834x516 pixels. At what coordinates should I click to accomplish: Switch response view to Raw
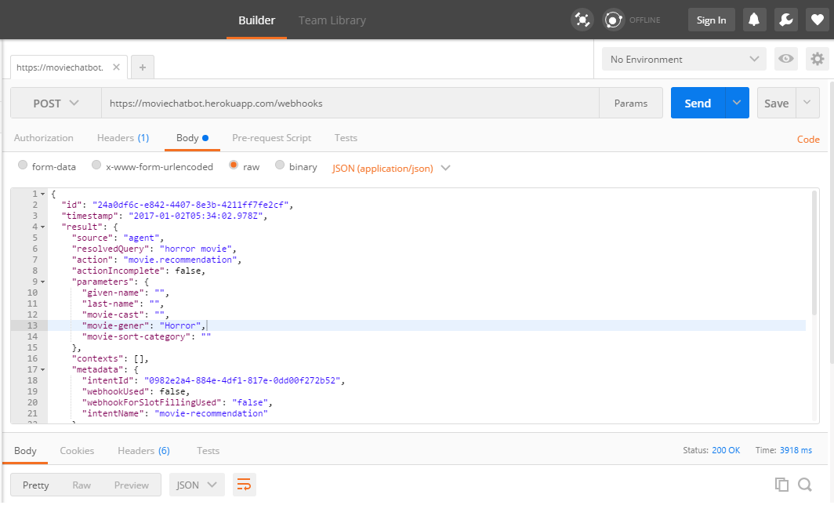pyautogui.click(x=82, y=485)
